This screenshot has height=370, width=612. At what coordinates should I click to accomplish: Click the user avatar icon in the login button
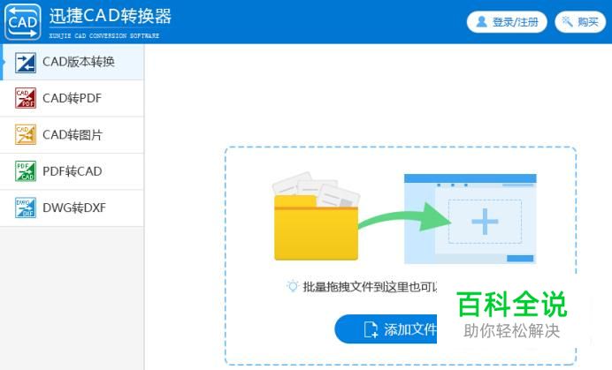(482, 22)
